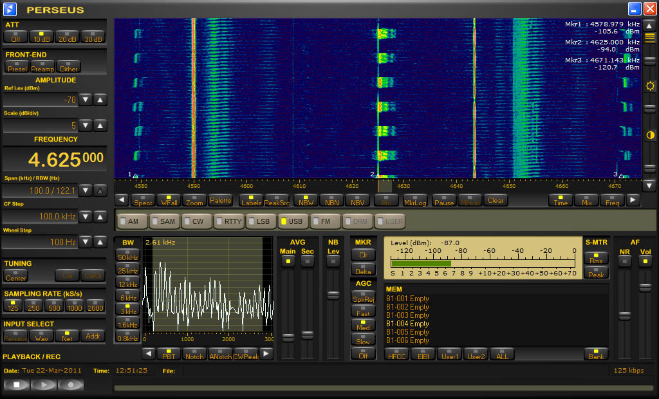Toggle the Dither option
Screen dimensions: 659x399
pos(68,66)
